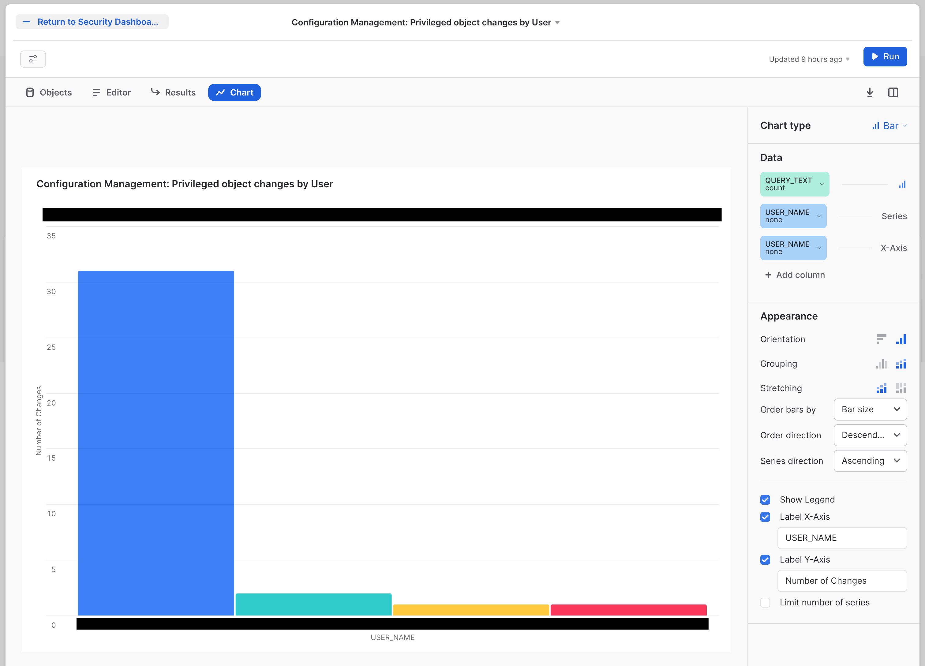The height and width of the screenshot is (666, 925).
Task: Edit the Y-Axis label input field
Action: 842,581
